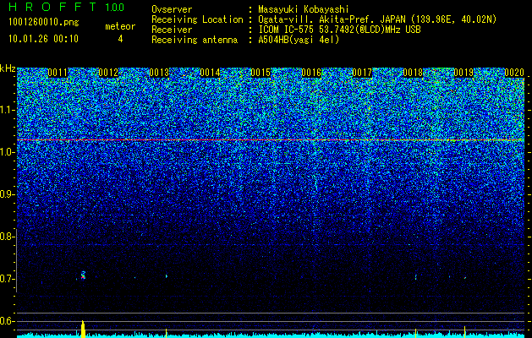Click the yellow power spike below 0019
532x338 pixels.
tap(464, 331)
